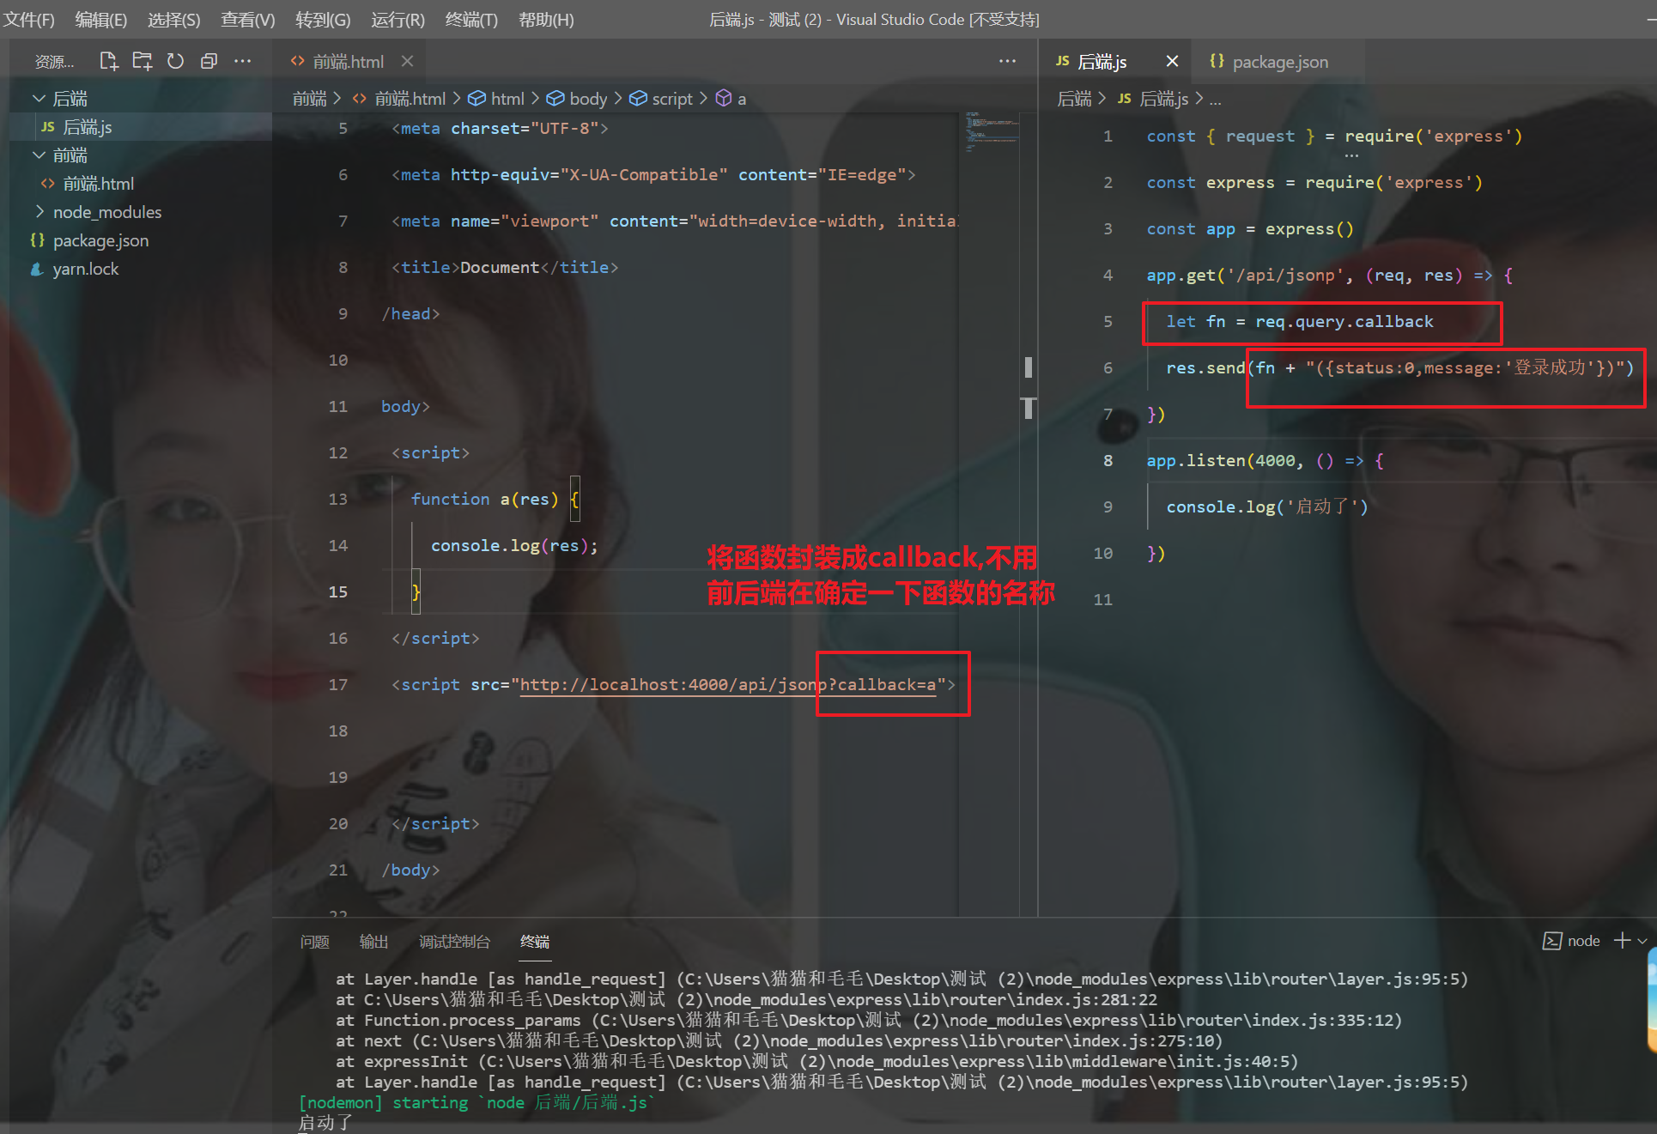Click the body breadcrumb item
This screenshot has width=1657, height=1134.
(588, 99)
